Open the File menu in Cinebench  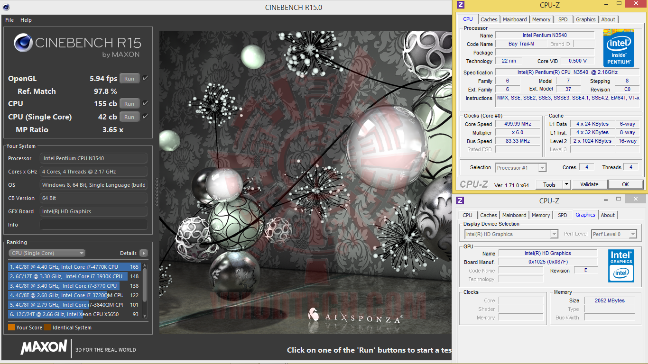coord(9,20)
